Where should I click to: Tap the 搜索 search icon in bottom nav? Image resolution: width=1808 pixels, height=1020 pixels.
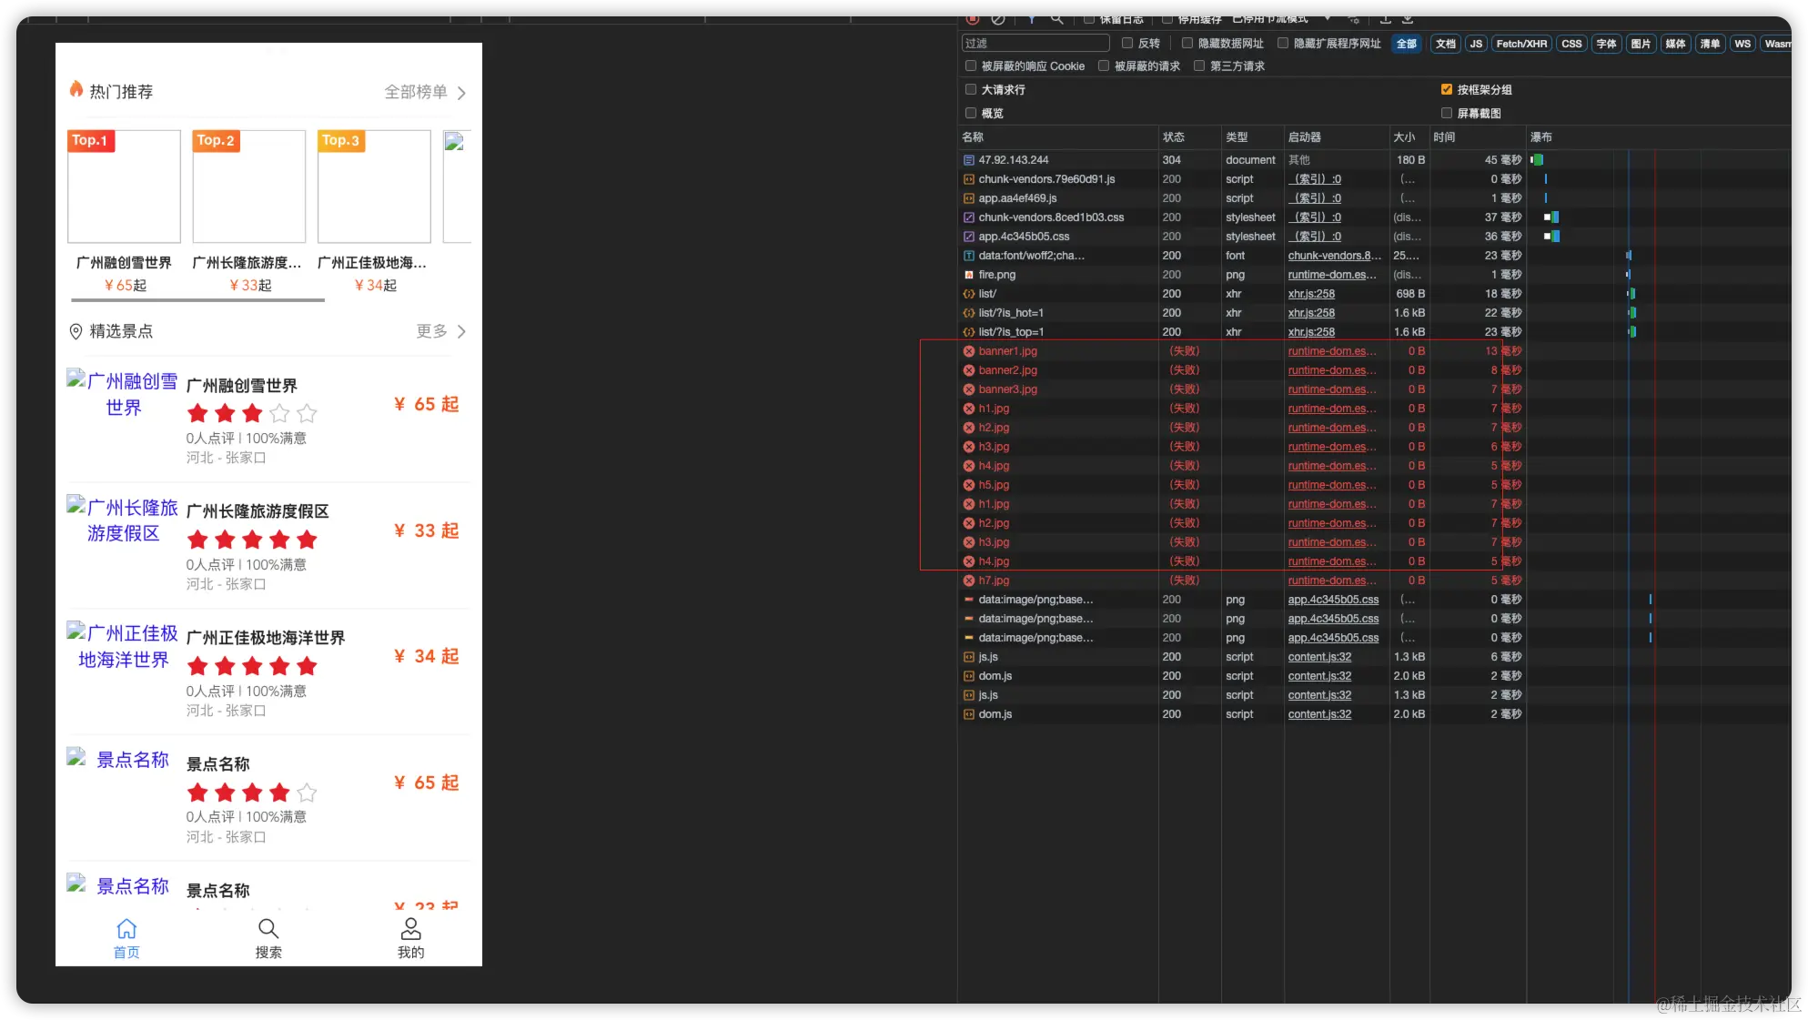268,929
